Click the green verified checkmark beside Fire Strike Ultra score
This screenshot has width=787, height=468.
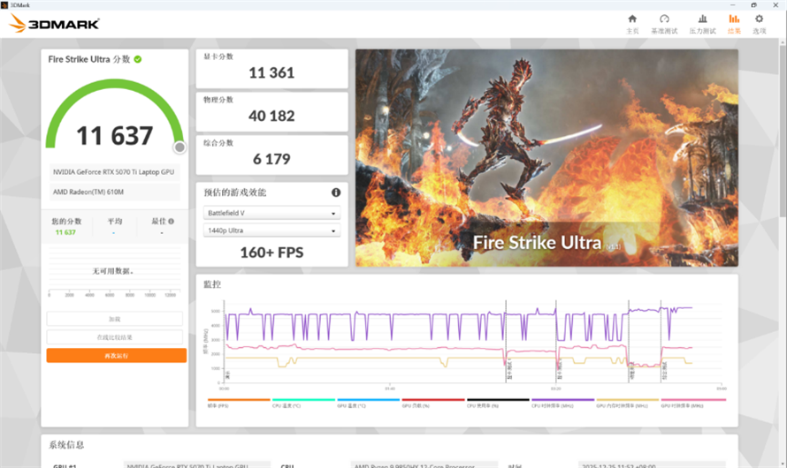138,59
